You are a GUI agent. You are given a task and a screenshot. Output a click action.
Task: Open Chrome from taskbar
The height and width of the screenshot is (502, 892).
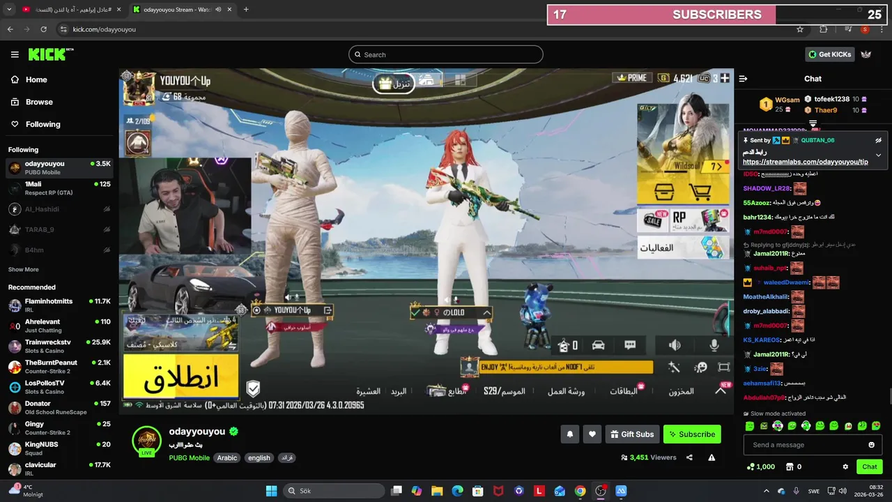pos(580,491)
